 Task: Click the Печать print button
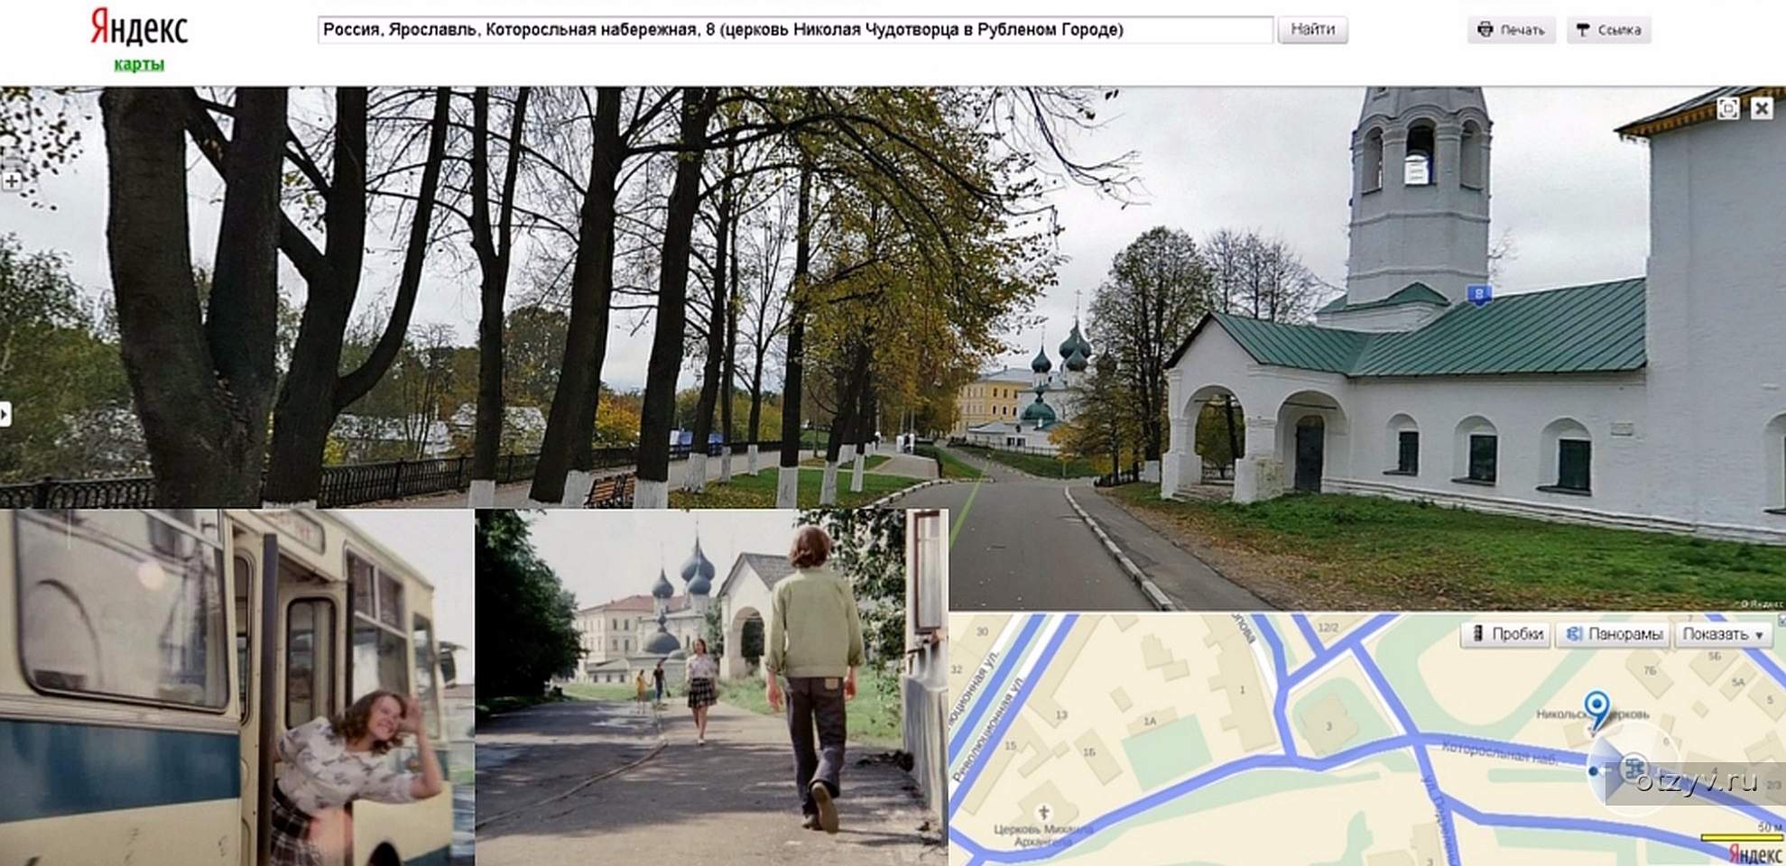(x=1512, y=30)
